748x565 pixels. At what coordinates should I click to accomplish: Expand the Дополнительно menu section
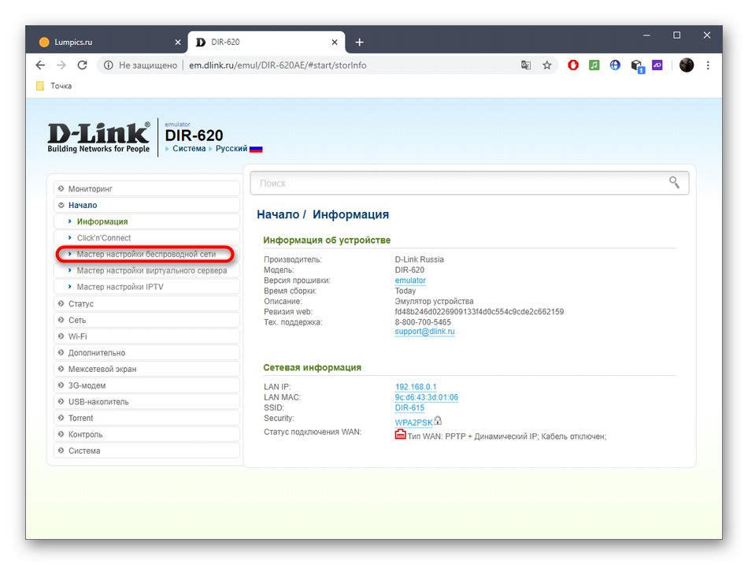pyautogui.click(x=146, y=352)
